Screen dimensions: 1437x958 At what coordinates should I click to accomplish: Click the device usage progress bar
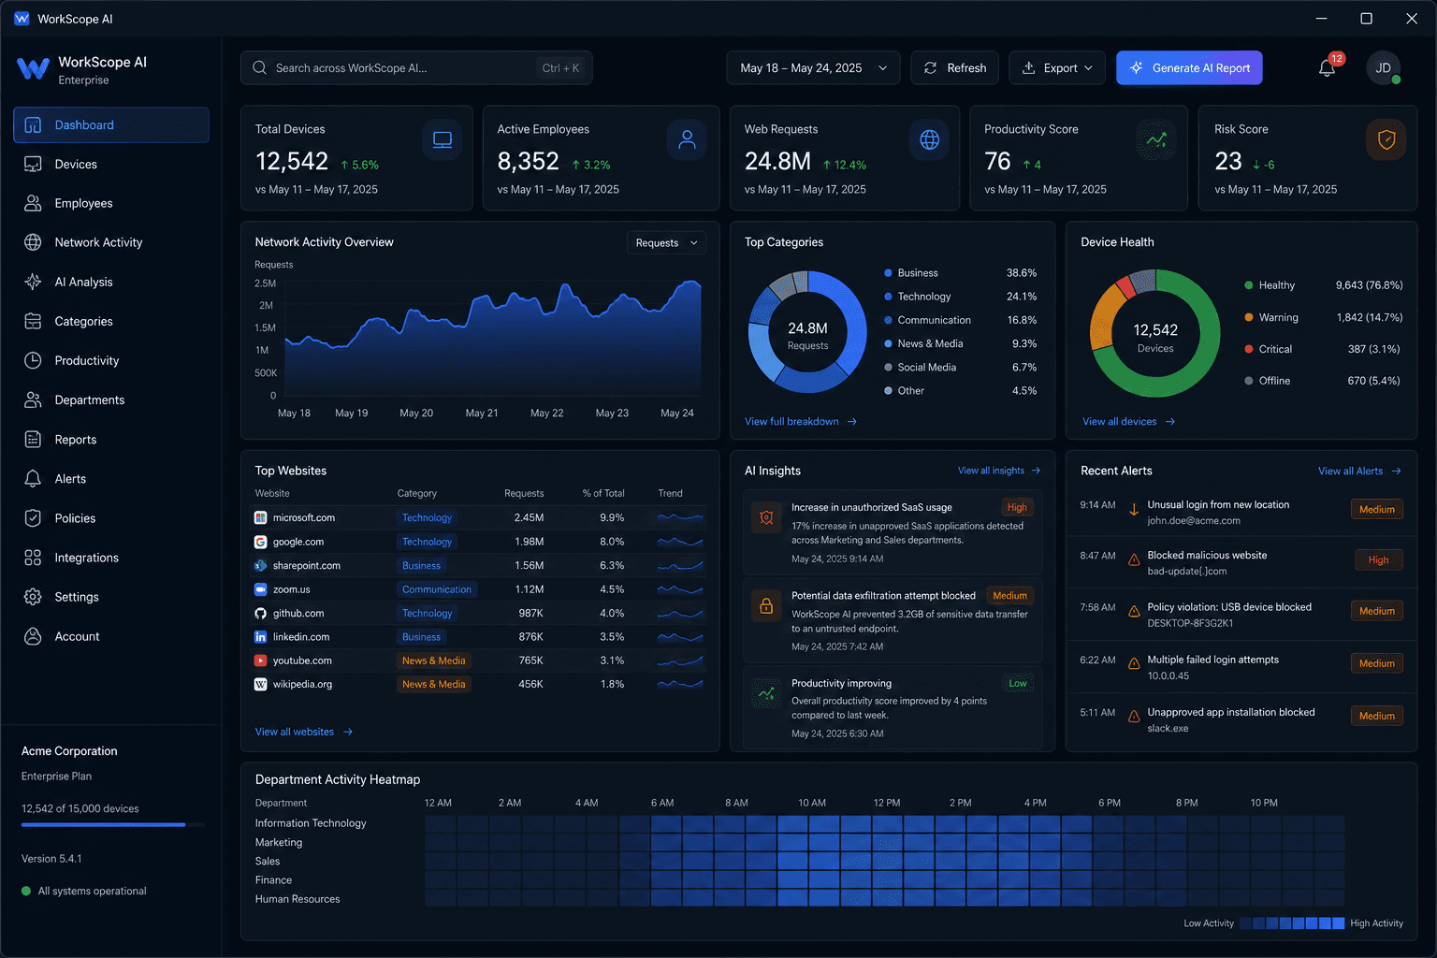point(112,825)
